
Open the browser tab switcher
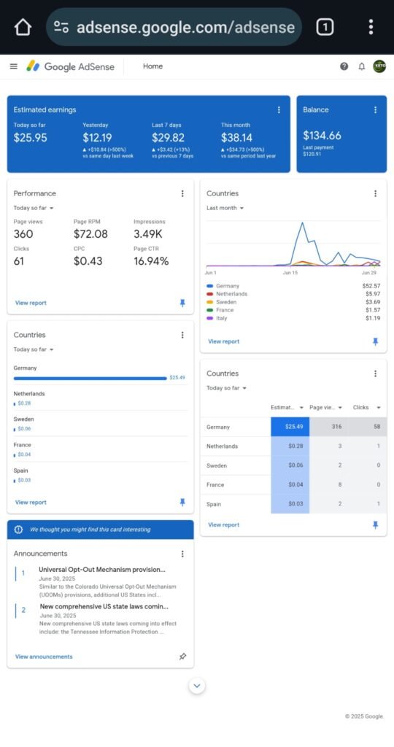(325, 27)
